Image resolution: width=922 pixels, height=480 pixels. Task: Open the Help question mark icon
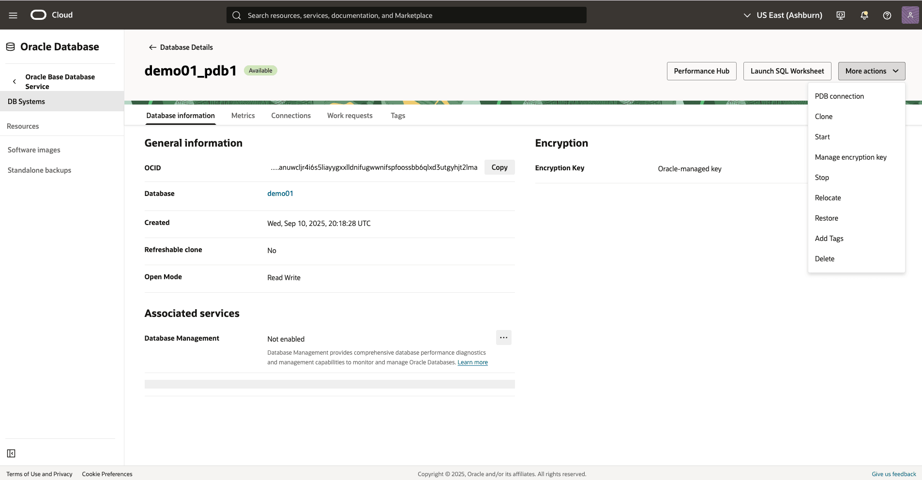(887, 15)
